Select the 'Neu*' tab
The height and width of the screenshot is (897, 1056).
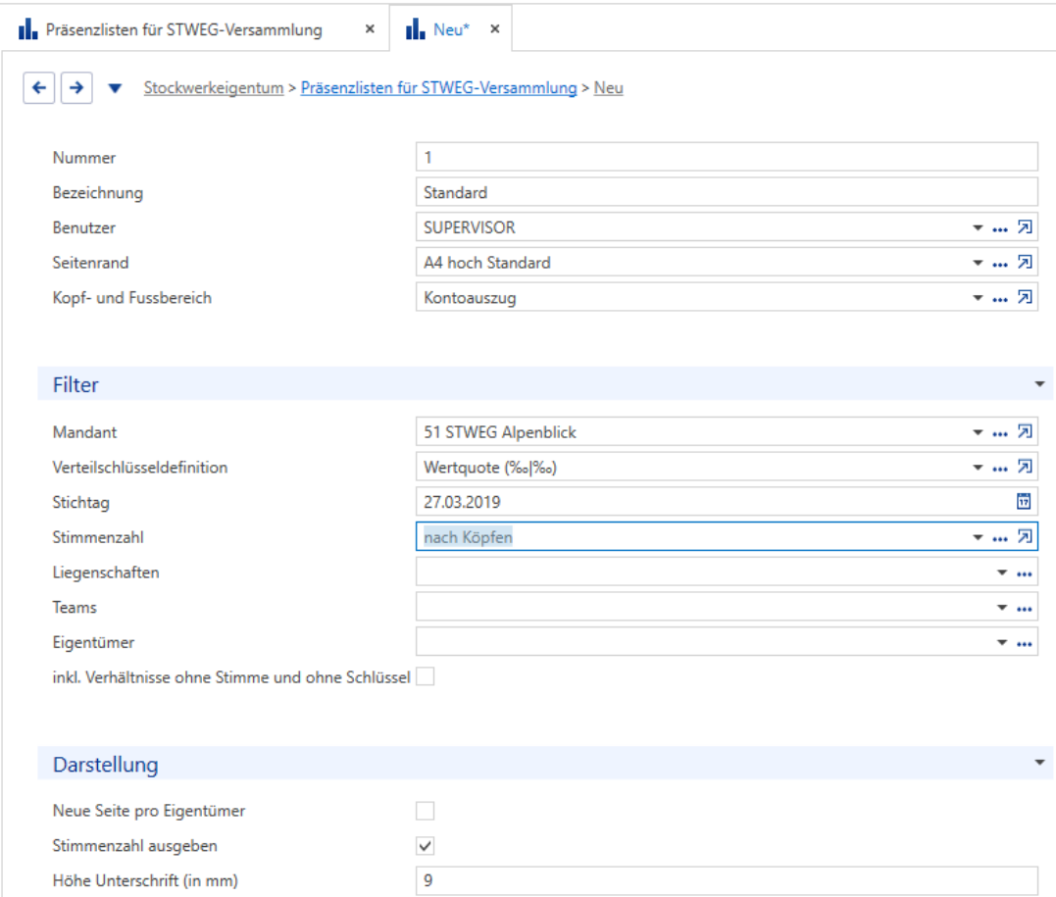[451, 29]
